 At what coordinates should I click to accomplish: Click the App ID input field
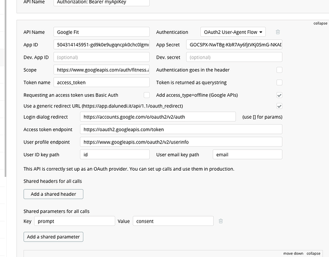tap(101, 45)
